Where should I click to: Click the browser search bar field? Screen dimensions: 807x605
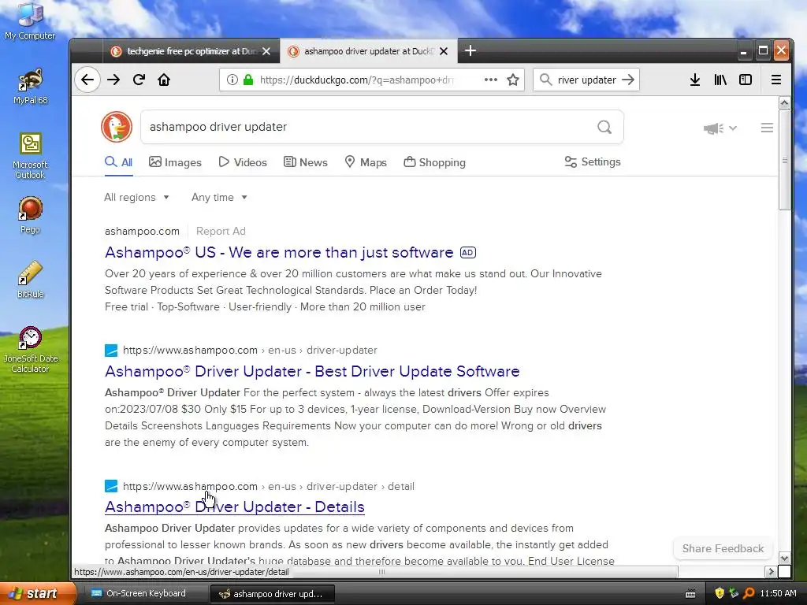(x=586, y=80)
